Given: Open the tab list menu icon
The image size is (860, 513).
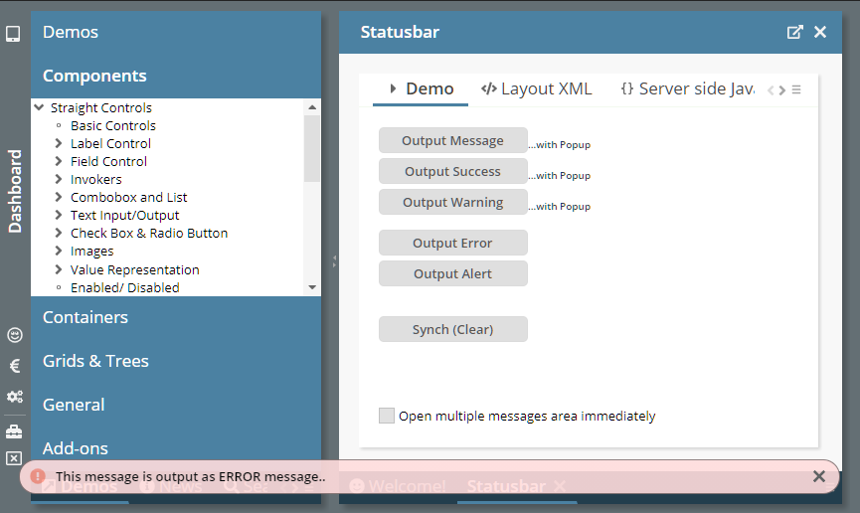Looking at the screenshot, I should [796, 89].
